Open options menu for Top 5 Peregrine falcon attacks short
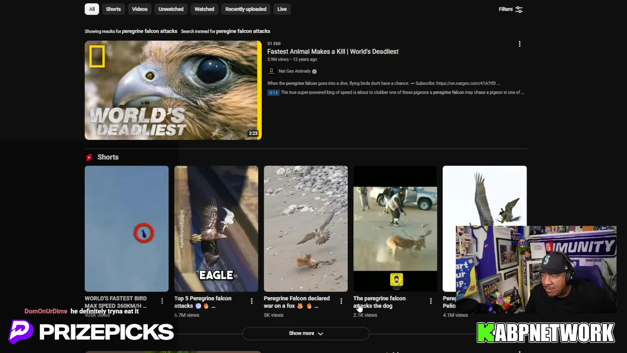This screenshot has height=353, width=627. (252, 301)
